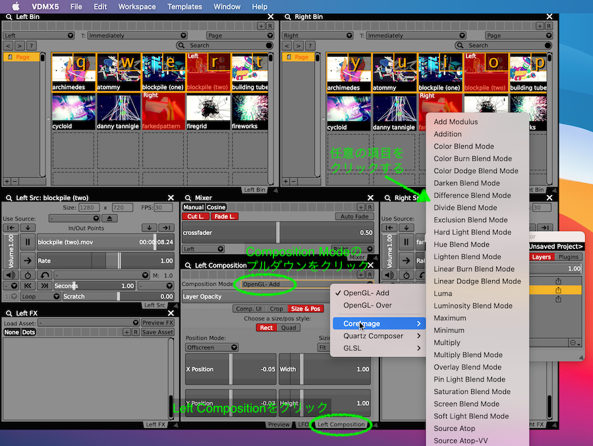
Task: Click eject button next to Use Source in Left Src
Action: point(109,218)
